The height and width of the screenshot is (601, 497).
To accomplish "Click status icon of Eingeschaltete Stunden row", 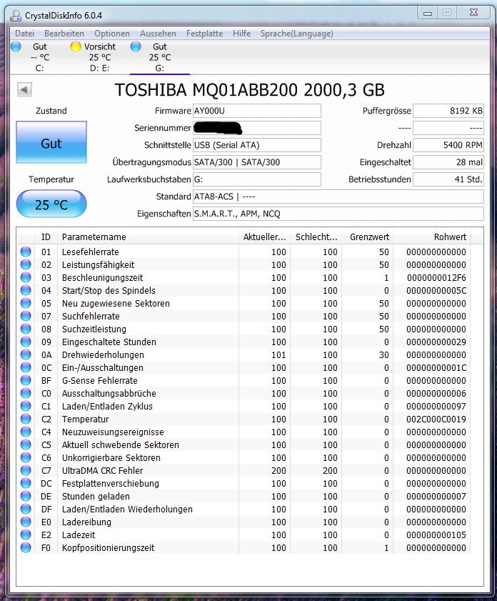I will (x=26, y=342).
